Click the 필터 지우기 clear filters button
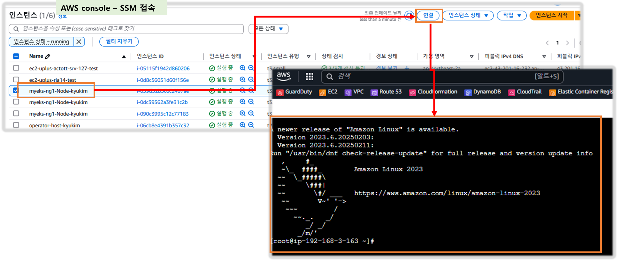The width and height of the screenshot is (618, 261). click(x=119, y=41)
